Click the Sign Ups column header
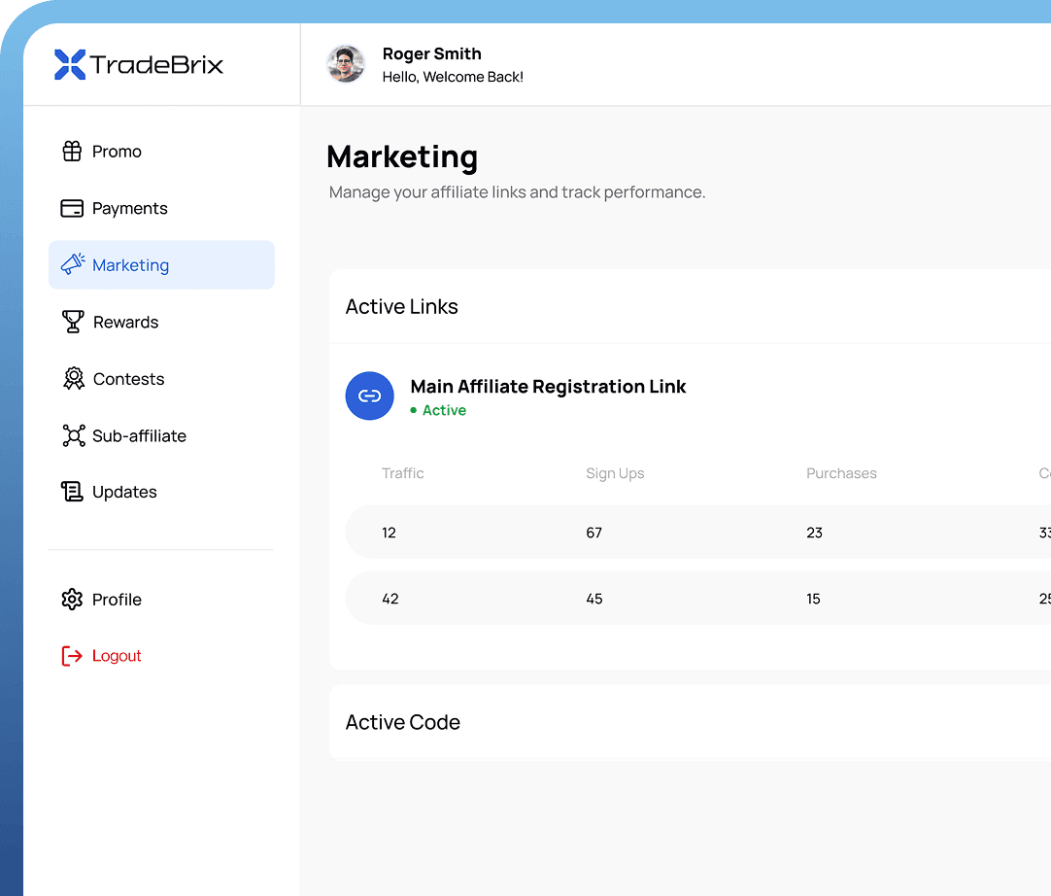This screenshot has width=1051, height=896. pyautogui.click(x=615, y=473)
